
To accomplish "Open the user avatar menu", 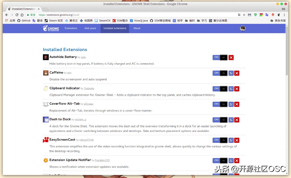I will [243, 28].
